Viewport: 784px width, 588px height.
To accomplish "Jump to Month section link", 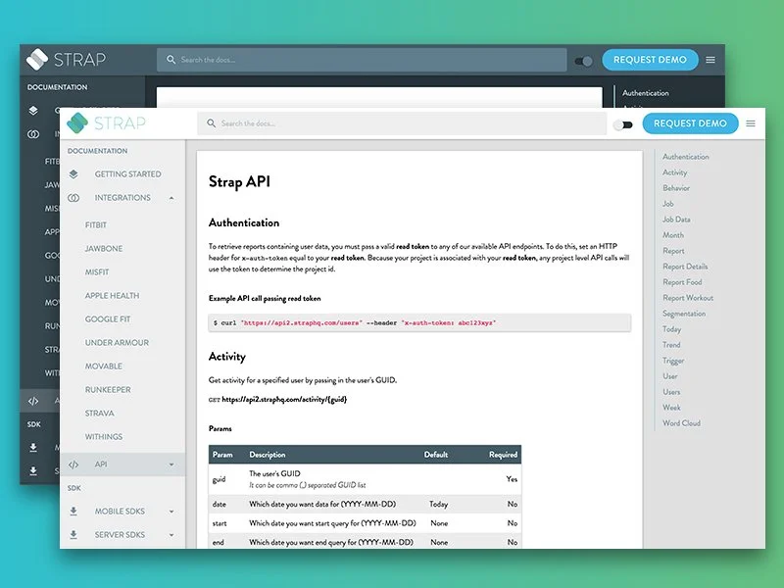I will [x=673, y=235].
